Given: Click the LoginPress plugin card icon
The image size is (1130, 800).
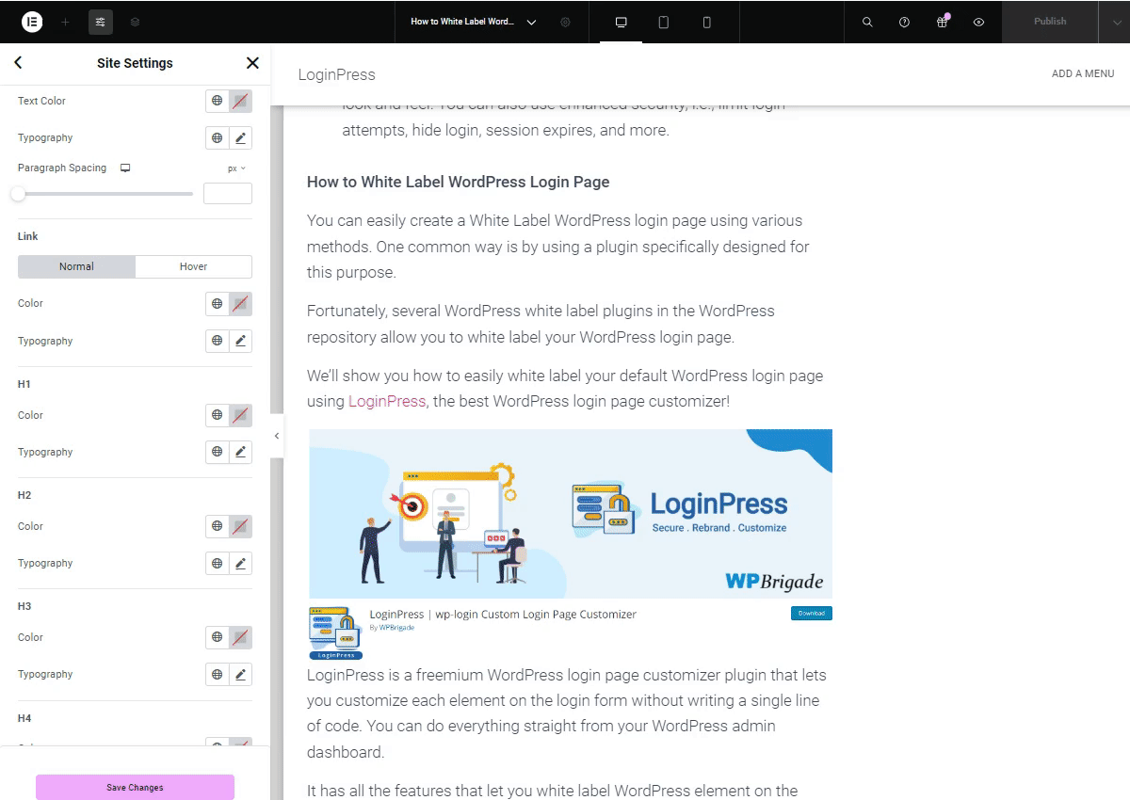Looking at the screenshot, I should coord(336,632).
